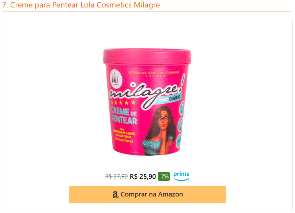Viewport: 295px width, 213px height.
Task: Click the green -7% discount badge
Action: (164, 176)
